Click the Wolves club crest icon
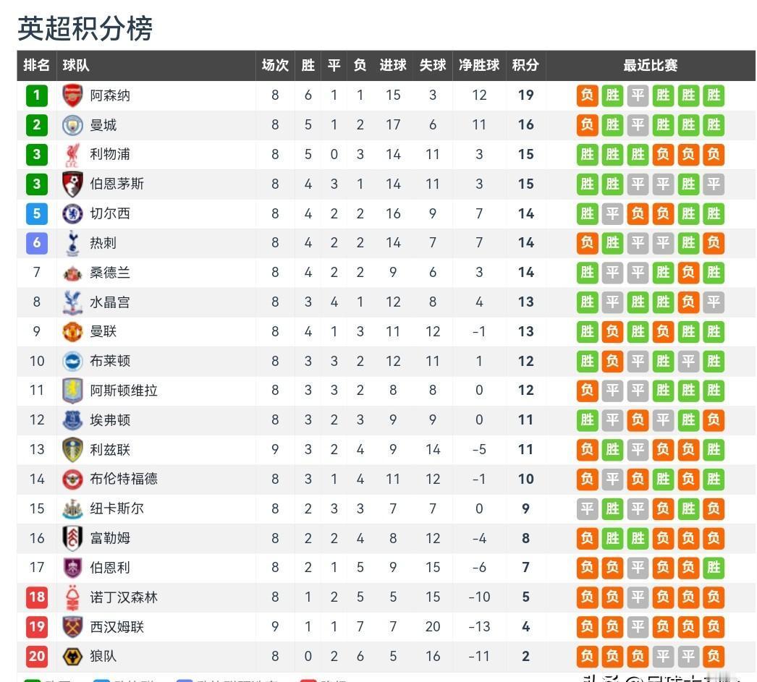 point(72,657)
